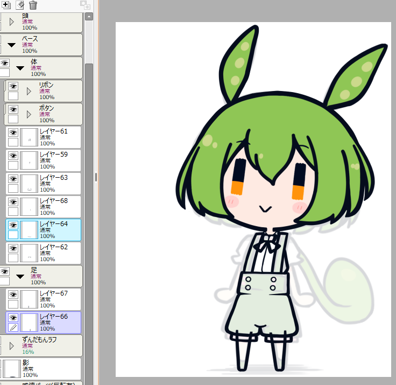Screen dimensions: 396x385
Task: Select レイヤー62 thumbnail
Action: point(29,253)
